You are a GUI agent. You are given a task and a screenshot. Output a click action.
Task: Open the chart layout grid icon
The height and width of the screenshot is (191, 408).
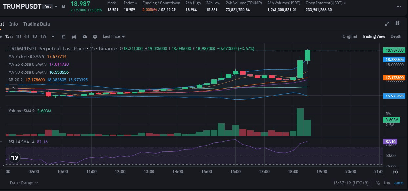pyautogui.click(x=398, y=23)
